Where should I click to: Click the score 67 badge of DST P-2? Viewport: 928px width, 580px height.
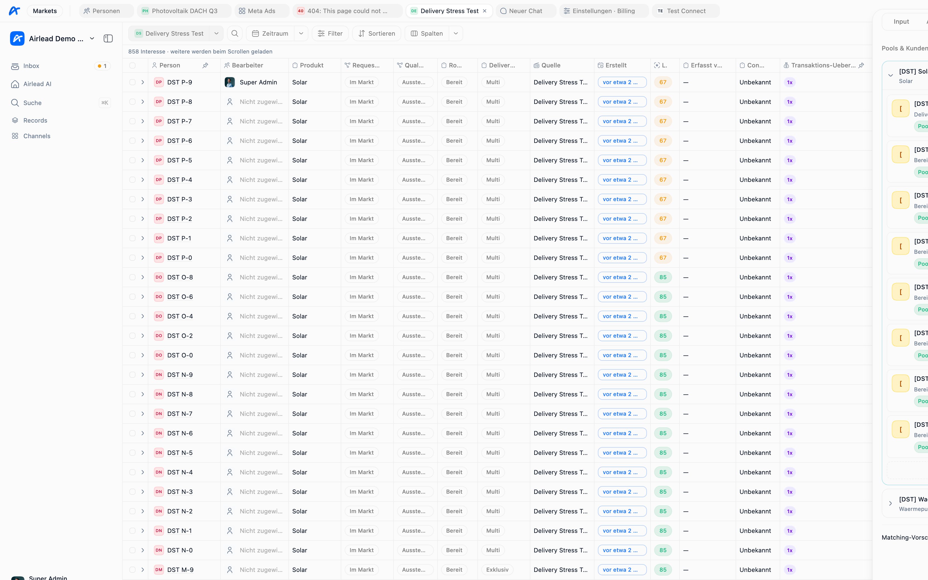[663, 219]
